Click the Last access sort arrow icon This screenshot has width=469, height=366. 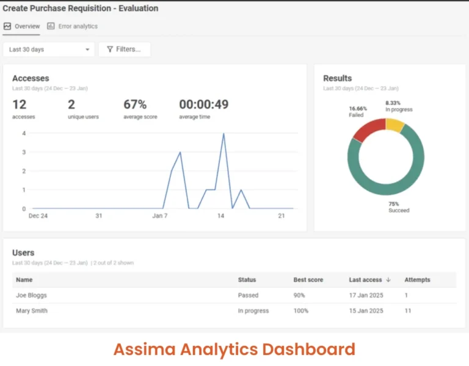388,280
